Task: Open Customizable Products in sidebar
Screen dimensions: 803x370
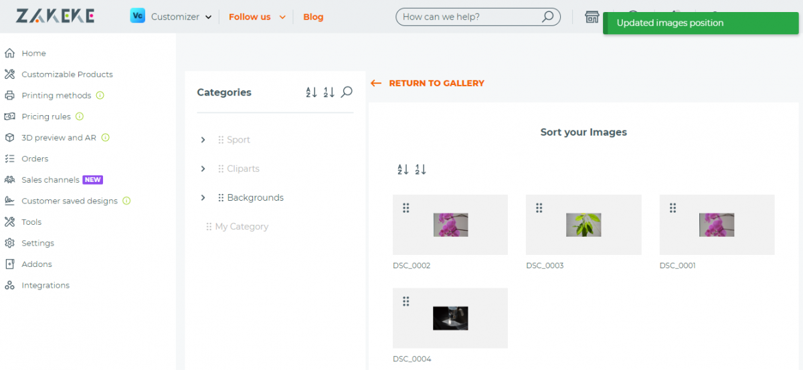Action: coord(67,74)
